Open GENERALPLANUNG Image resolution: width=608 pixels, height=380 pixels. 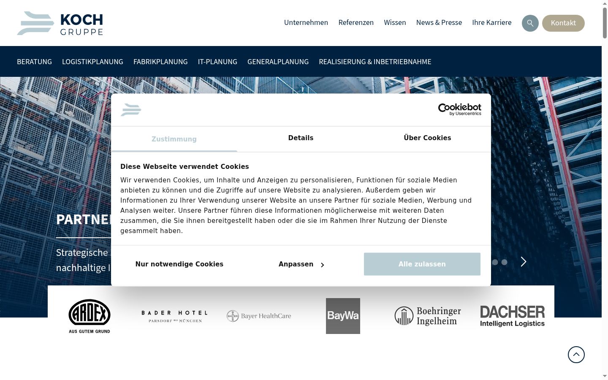pyautogui.click(x=278, y=62)
